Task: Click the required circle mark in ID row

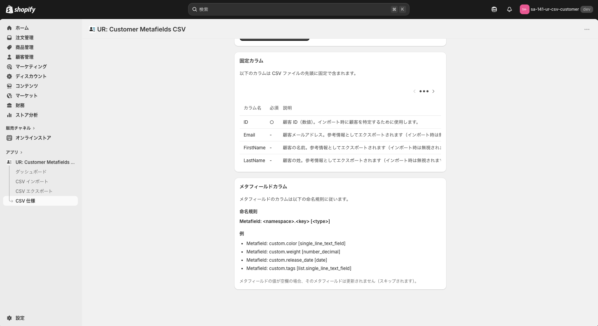Action: click(x=272, y=122)
